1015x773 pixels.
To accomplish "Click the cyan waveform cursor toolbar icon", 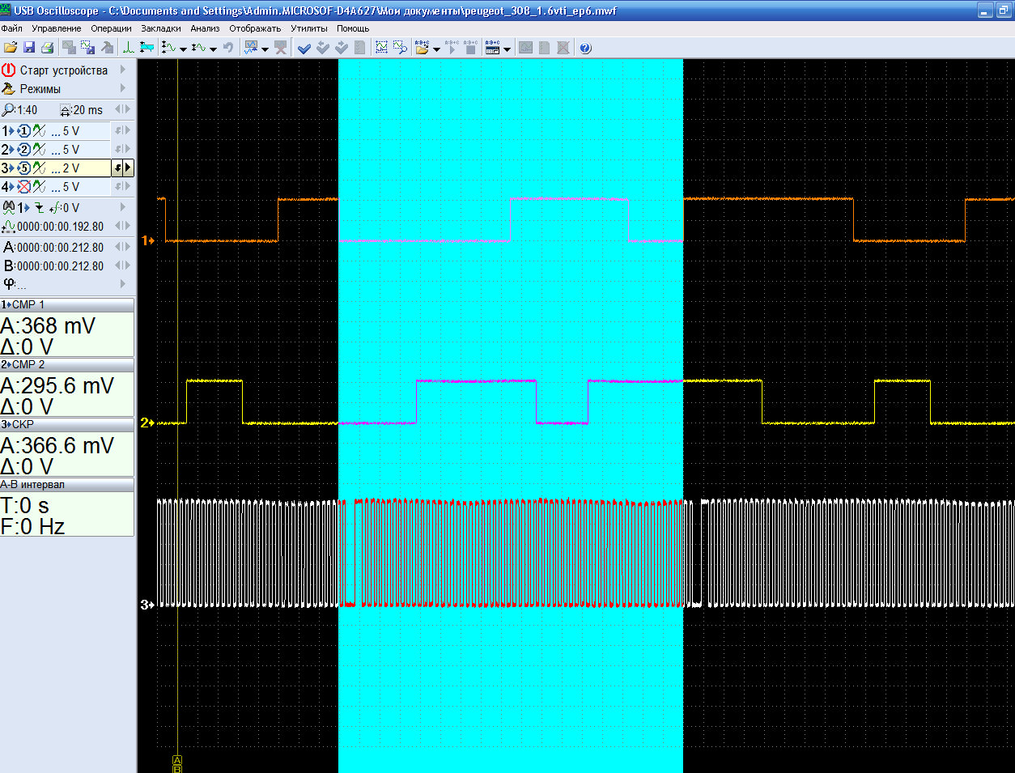I will tap(147, 48).
